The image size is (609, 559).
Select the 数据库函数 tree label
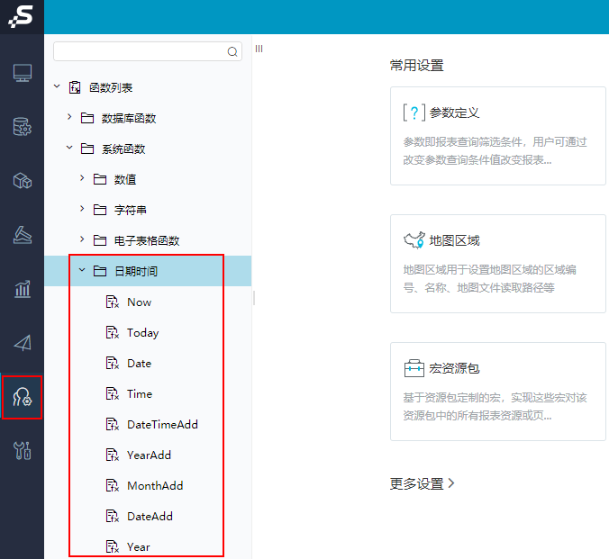point(129,119)
